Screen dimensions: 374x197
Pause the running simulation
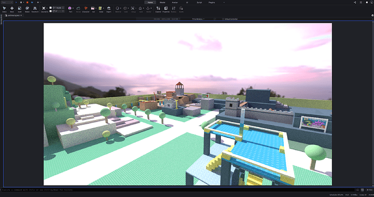[x=21, y=2]
